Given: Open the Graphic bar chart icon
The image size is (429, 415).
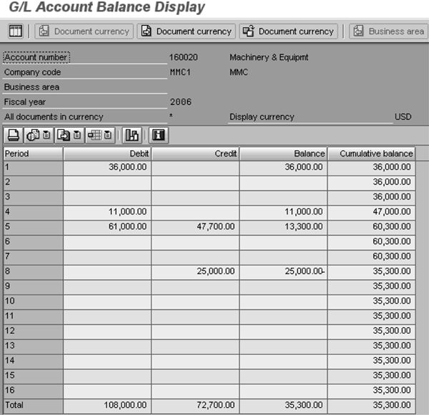Looking at the screenshot, I should click(132, 135).
